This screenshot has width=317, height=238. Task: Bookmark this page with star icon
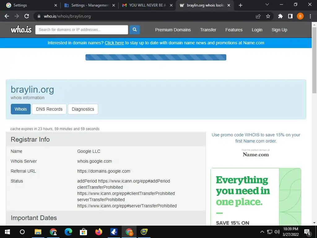(268, 16)
